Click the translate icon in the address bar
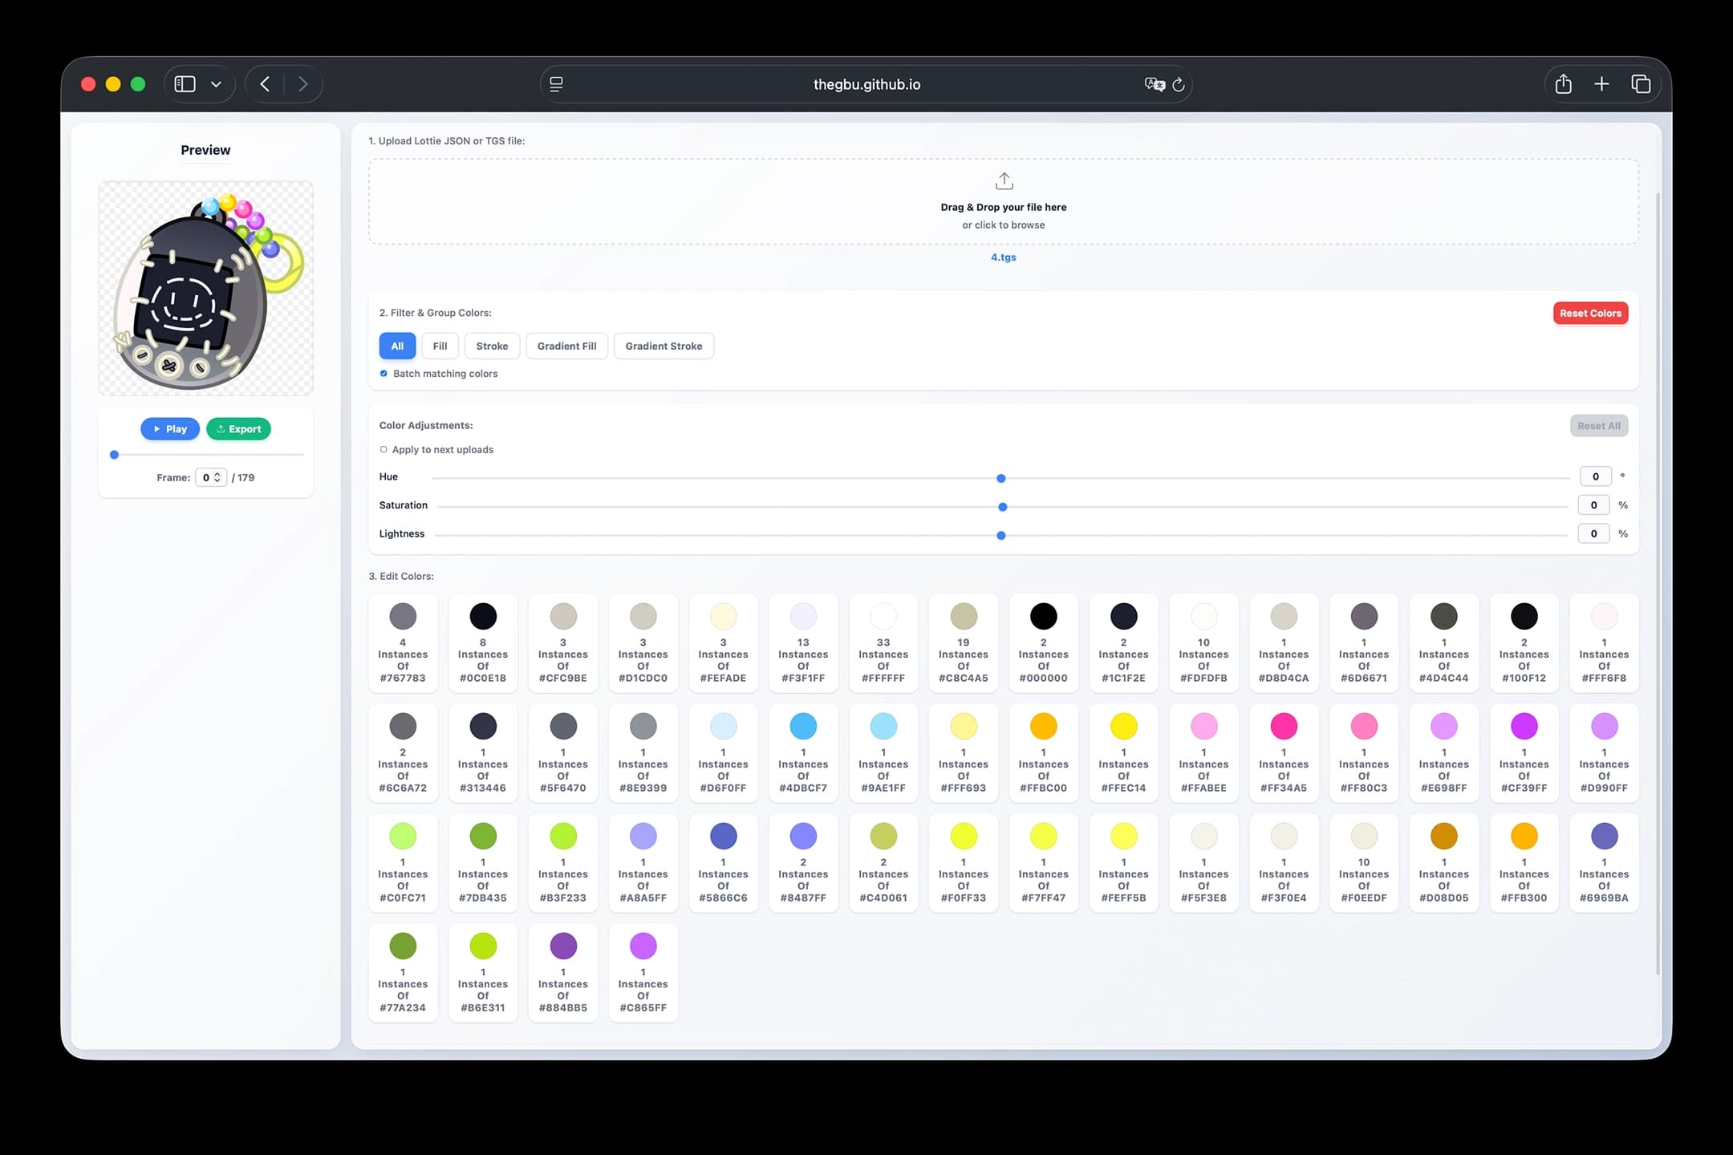Viewport: 1733px width, 1155px height. tap(1154, 84)
